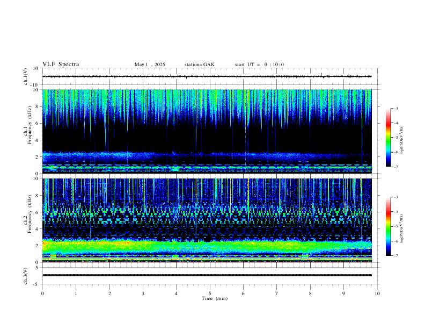The height and width of the screenshot is (329, 425).
Task: Click time axis tick label '5'
Action: coord(210,294)
